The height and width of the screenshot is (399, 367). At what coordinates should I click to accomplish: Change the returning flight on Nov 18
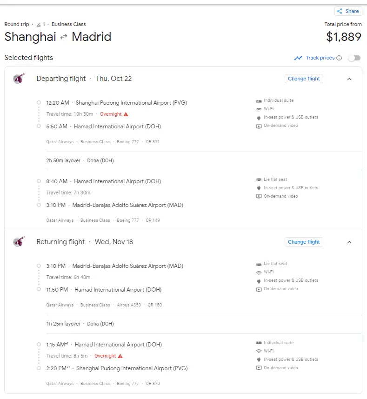304,242
